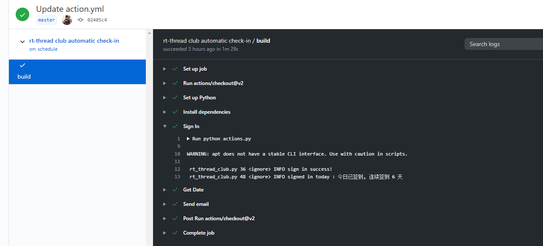543x246 pixels.
Task: Expand the Run python actions.py log group
Action: point(189,139)
